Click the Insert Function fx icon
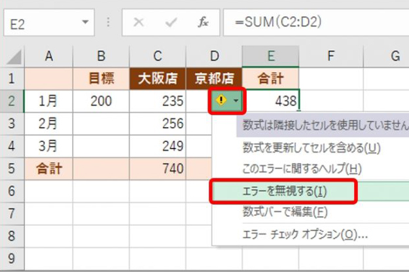The image size is (409, 273). point(203,22)
